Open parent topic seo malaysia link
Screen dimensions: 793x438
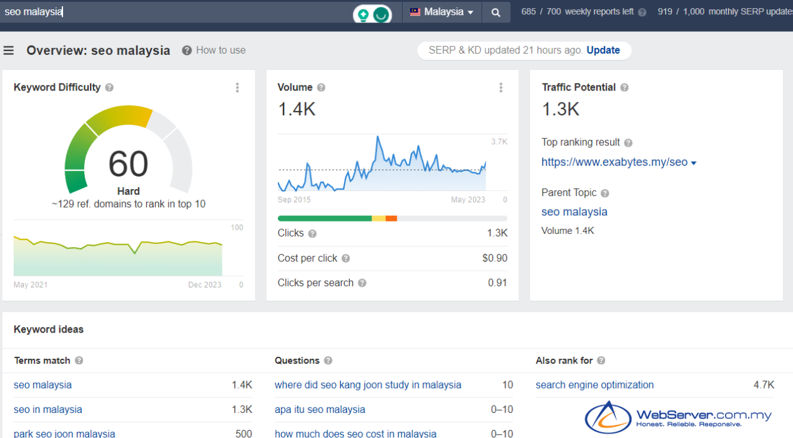click(574, 212)
